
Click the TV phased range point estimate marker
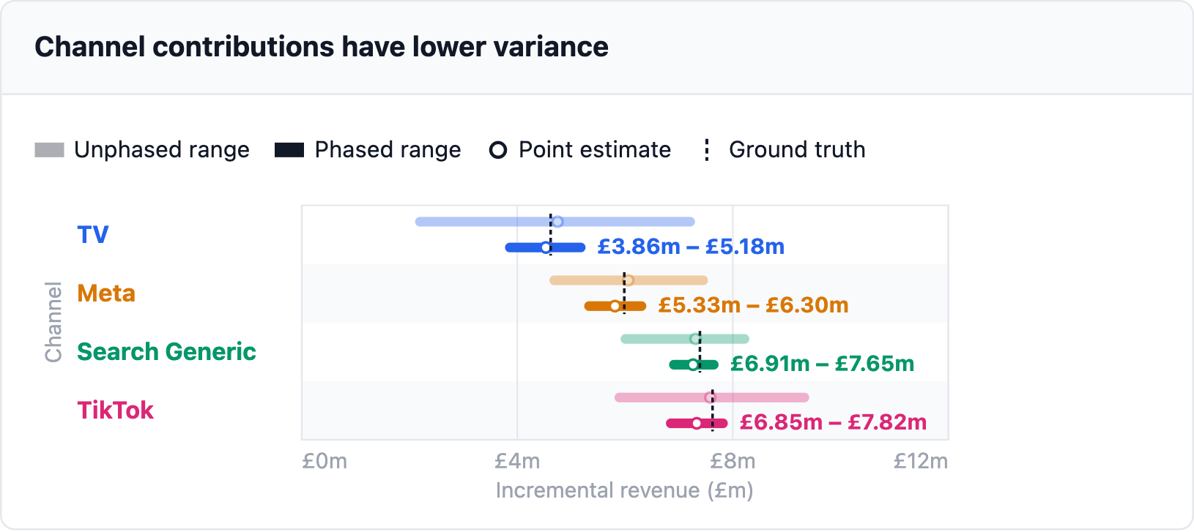coord(546,248)
